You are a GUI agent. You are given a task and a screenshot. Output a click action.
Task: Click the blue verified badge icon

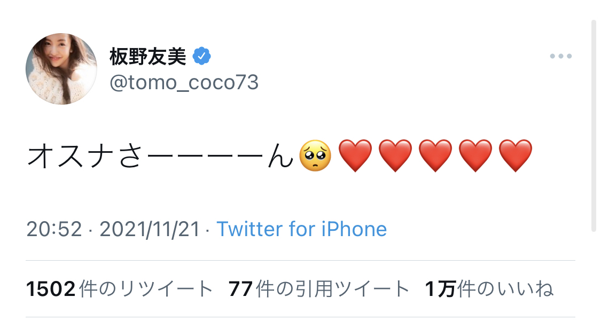click(201, 56)
